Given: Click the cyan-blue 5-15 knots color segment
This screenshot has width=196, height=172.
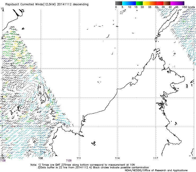Looking at the screenshot, I should [x=129, y=3].
